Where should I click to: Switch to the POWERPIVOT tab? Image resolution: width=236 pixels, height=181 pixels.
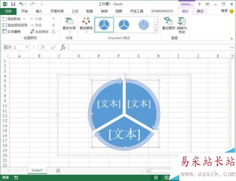(x=162, y=11)
